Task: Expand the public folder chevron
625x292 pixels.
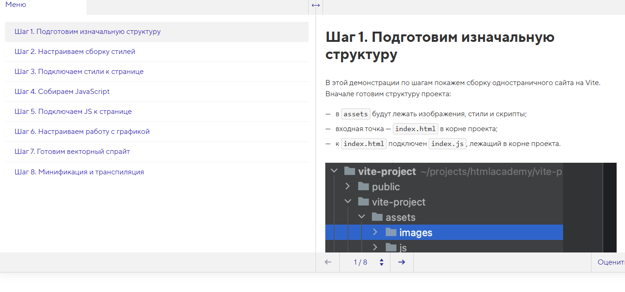Action: click(347, 186)
